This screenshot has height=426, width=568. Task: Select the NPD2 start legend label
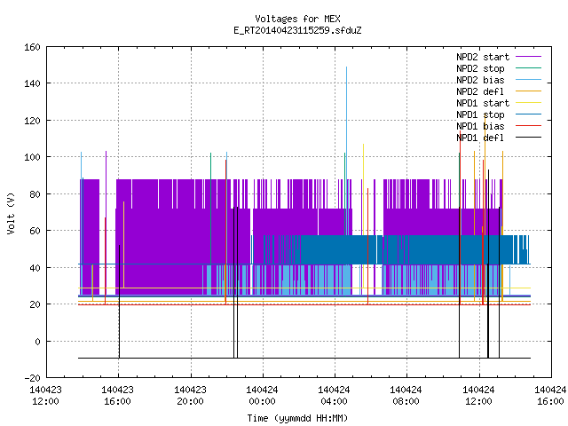tap(483, 57)
